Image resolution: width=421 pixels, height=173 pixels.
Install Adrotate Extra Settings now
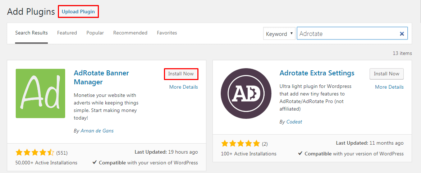point(386,74)
